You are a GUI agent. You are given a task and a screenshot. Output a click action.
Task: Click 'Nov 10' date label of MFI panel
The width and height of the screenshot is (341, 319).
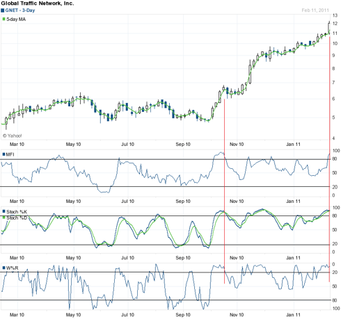tap(237, 202)
